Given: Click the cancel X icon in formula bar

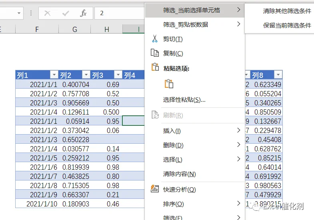Looking at the screenshot, I should pos(48,14).
